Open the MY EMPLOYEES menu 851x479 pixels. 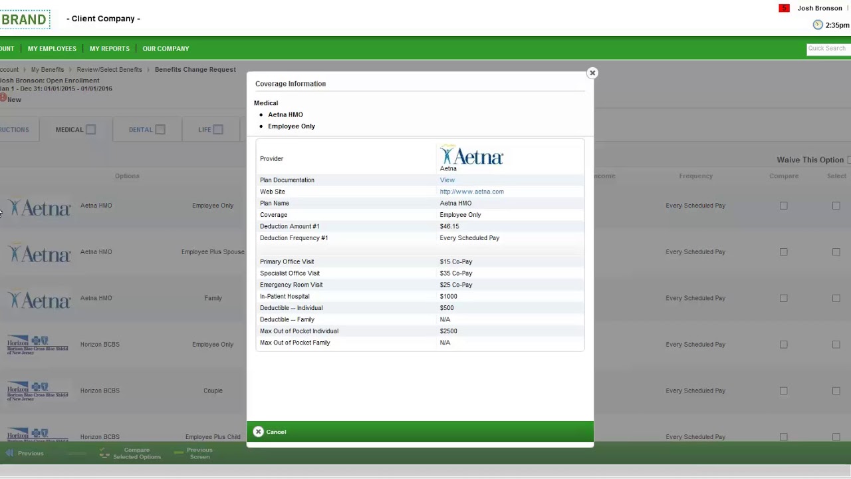(52, 49)
